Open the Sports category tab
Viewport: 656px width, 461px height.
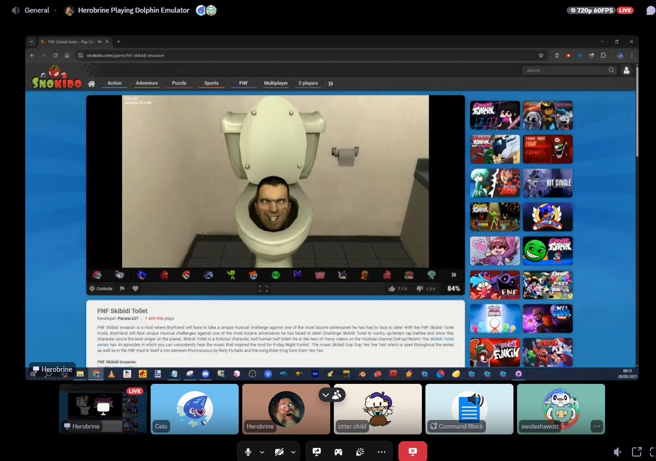click(212, 83)
